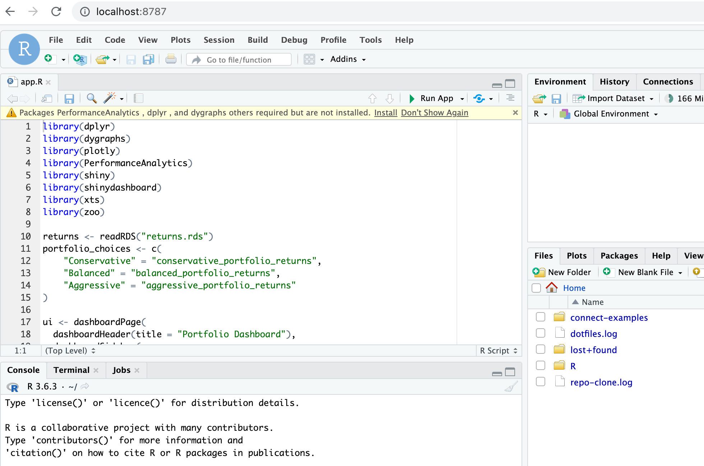Click Install link for missing packages

384,113
